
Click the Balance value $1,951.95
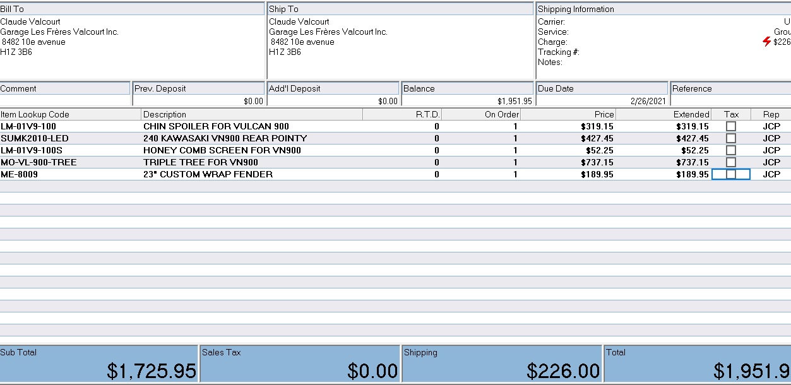(x=514, y=101)
